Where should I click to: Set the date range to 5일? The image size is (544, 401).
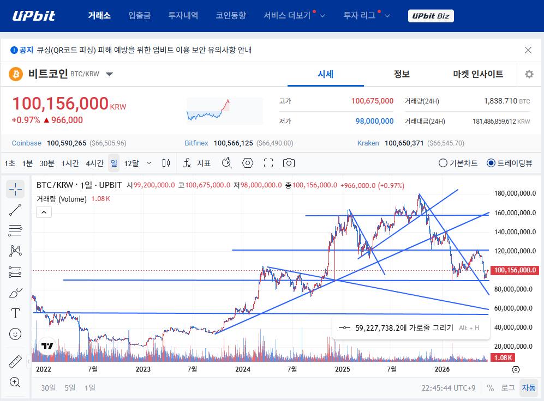[70, 388]
